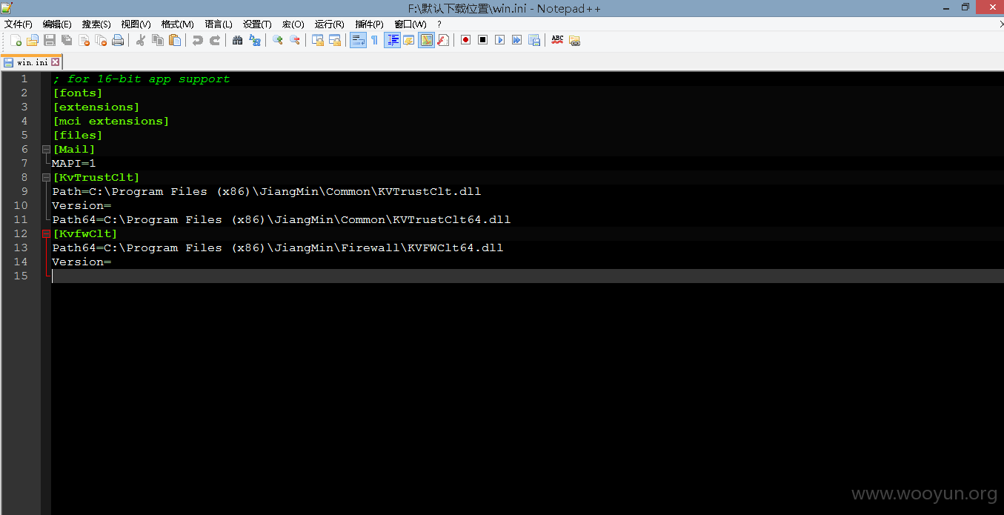
Task: Click line number 9 in margin
Action: 24,191
